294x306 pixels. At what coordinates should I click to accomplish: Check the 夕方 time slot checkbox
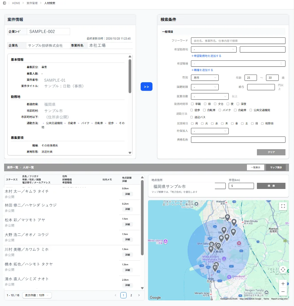coord(215,104)
